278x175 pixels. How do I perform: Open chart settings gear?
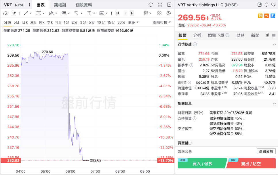tap(169, 13)
